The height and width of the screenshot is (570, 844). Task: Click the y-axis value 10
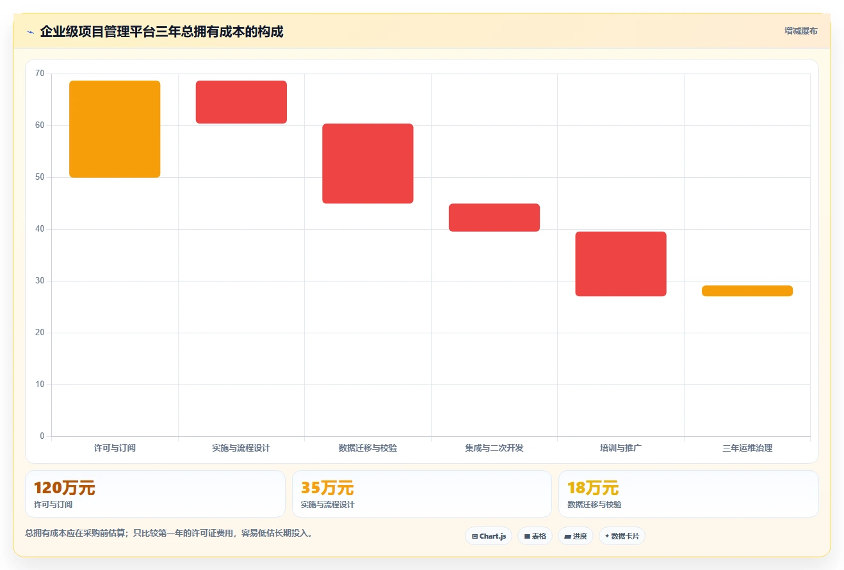pos(40,384)
